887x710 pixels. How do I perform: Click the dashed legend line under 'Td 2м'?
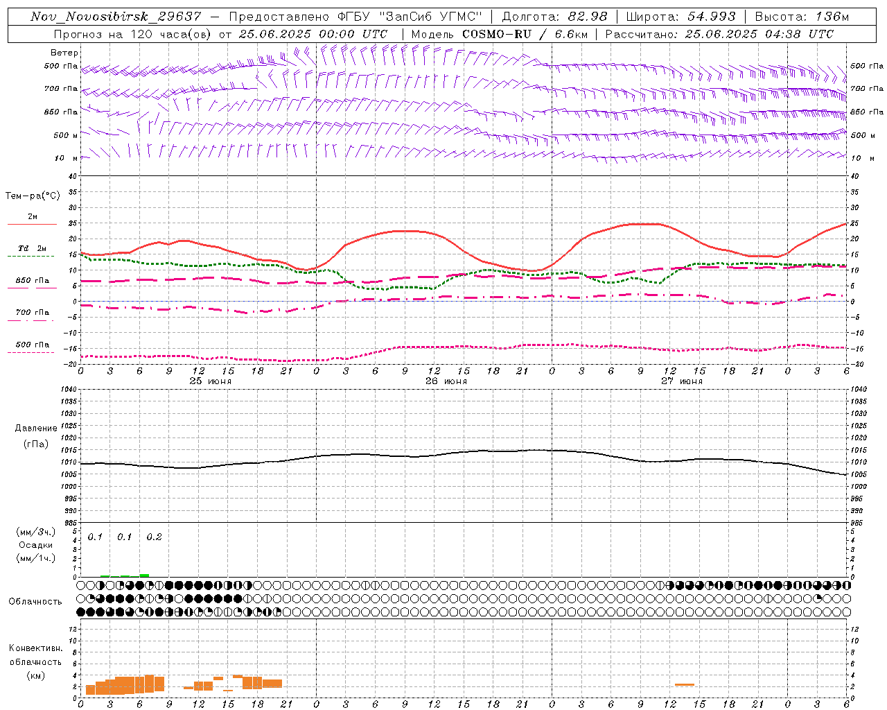pyautogui.click(x=30, y=257)
